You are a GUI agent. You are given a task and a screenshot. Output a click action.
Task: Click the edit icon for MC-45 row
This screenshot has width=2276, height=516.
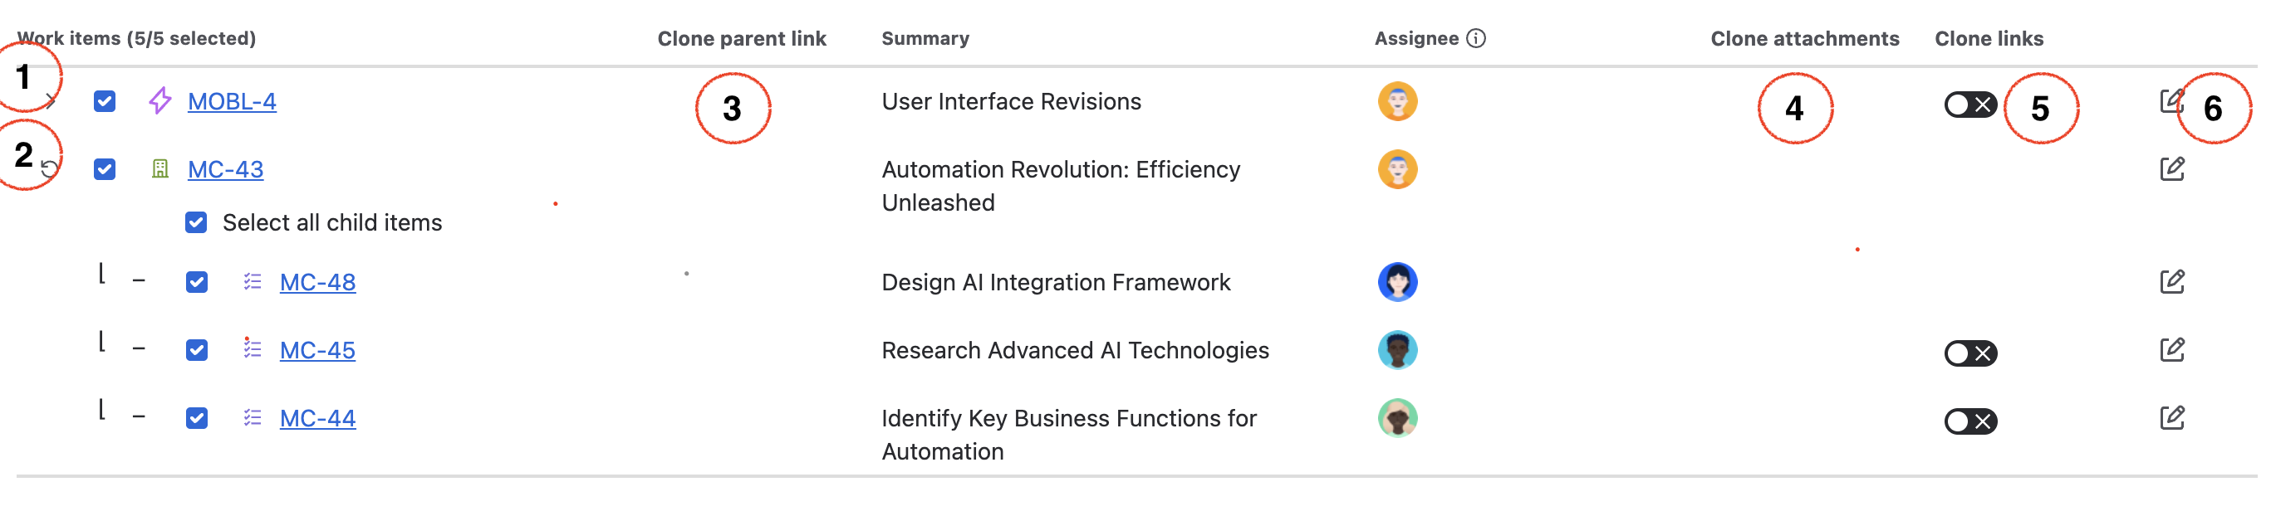pyautogui.click(x=2171, y=349)
